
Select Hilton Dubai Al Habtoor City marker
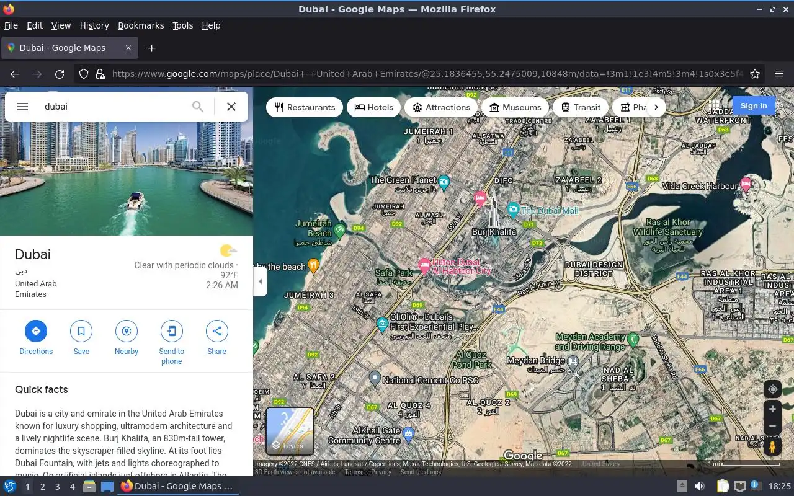(x=424, y=265)
